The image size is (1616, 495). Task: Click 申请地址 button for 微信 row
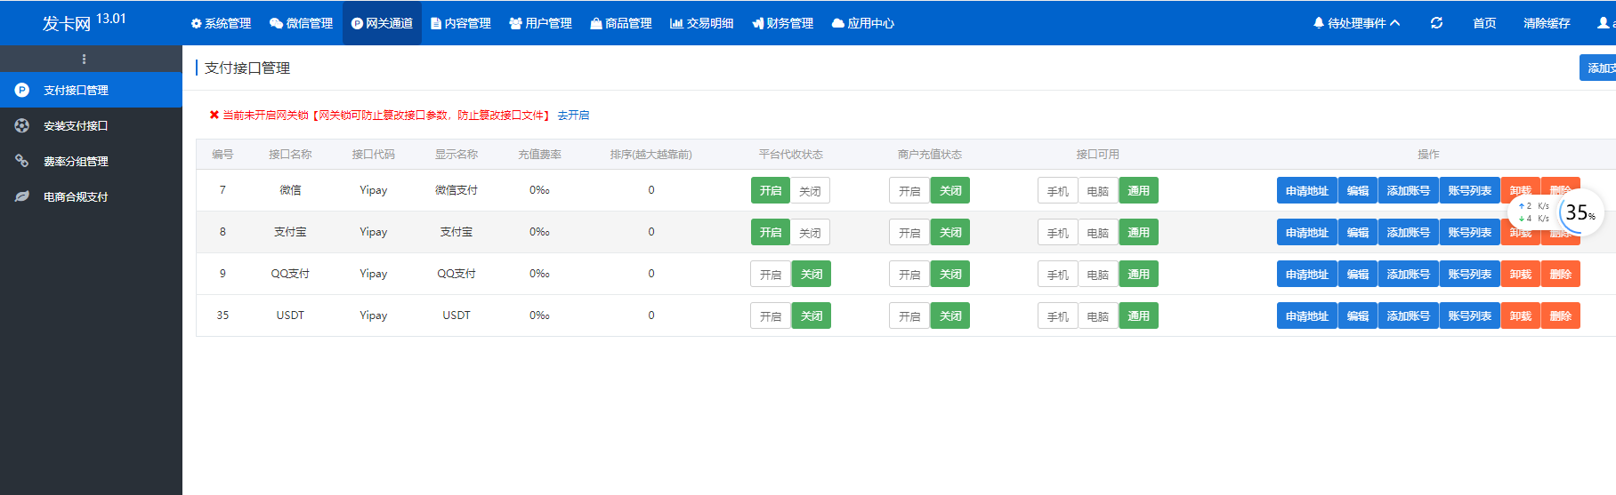click(1307, 191)
